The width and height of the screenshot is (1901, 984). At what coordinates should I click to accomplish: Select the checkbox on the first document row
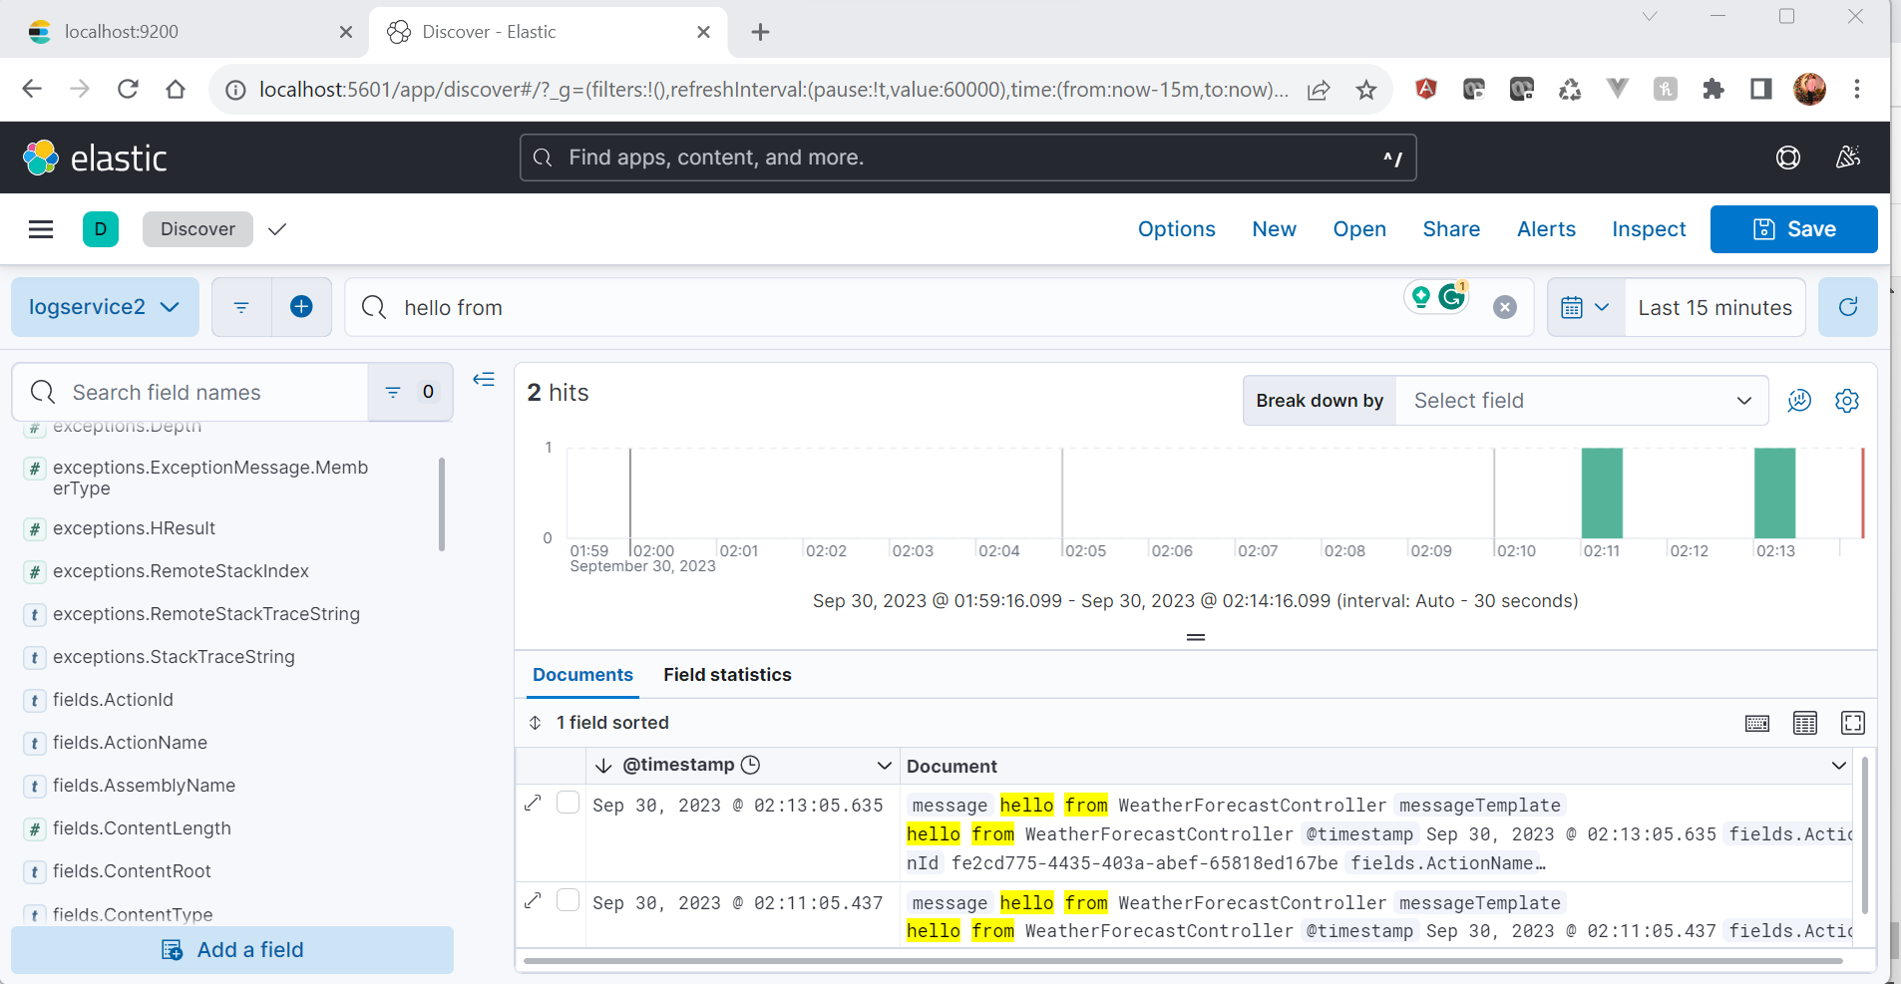pos(568,802)
